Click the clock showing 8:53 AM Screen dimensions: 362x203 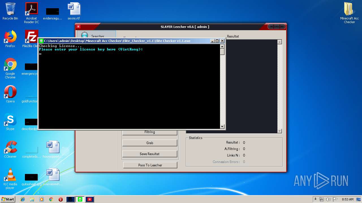click(348, 199)
